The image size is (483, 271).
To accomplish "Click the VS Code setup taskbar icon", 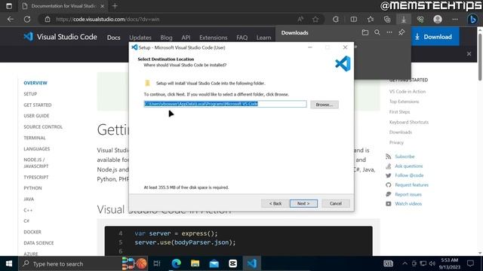I will point(251,263).
